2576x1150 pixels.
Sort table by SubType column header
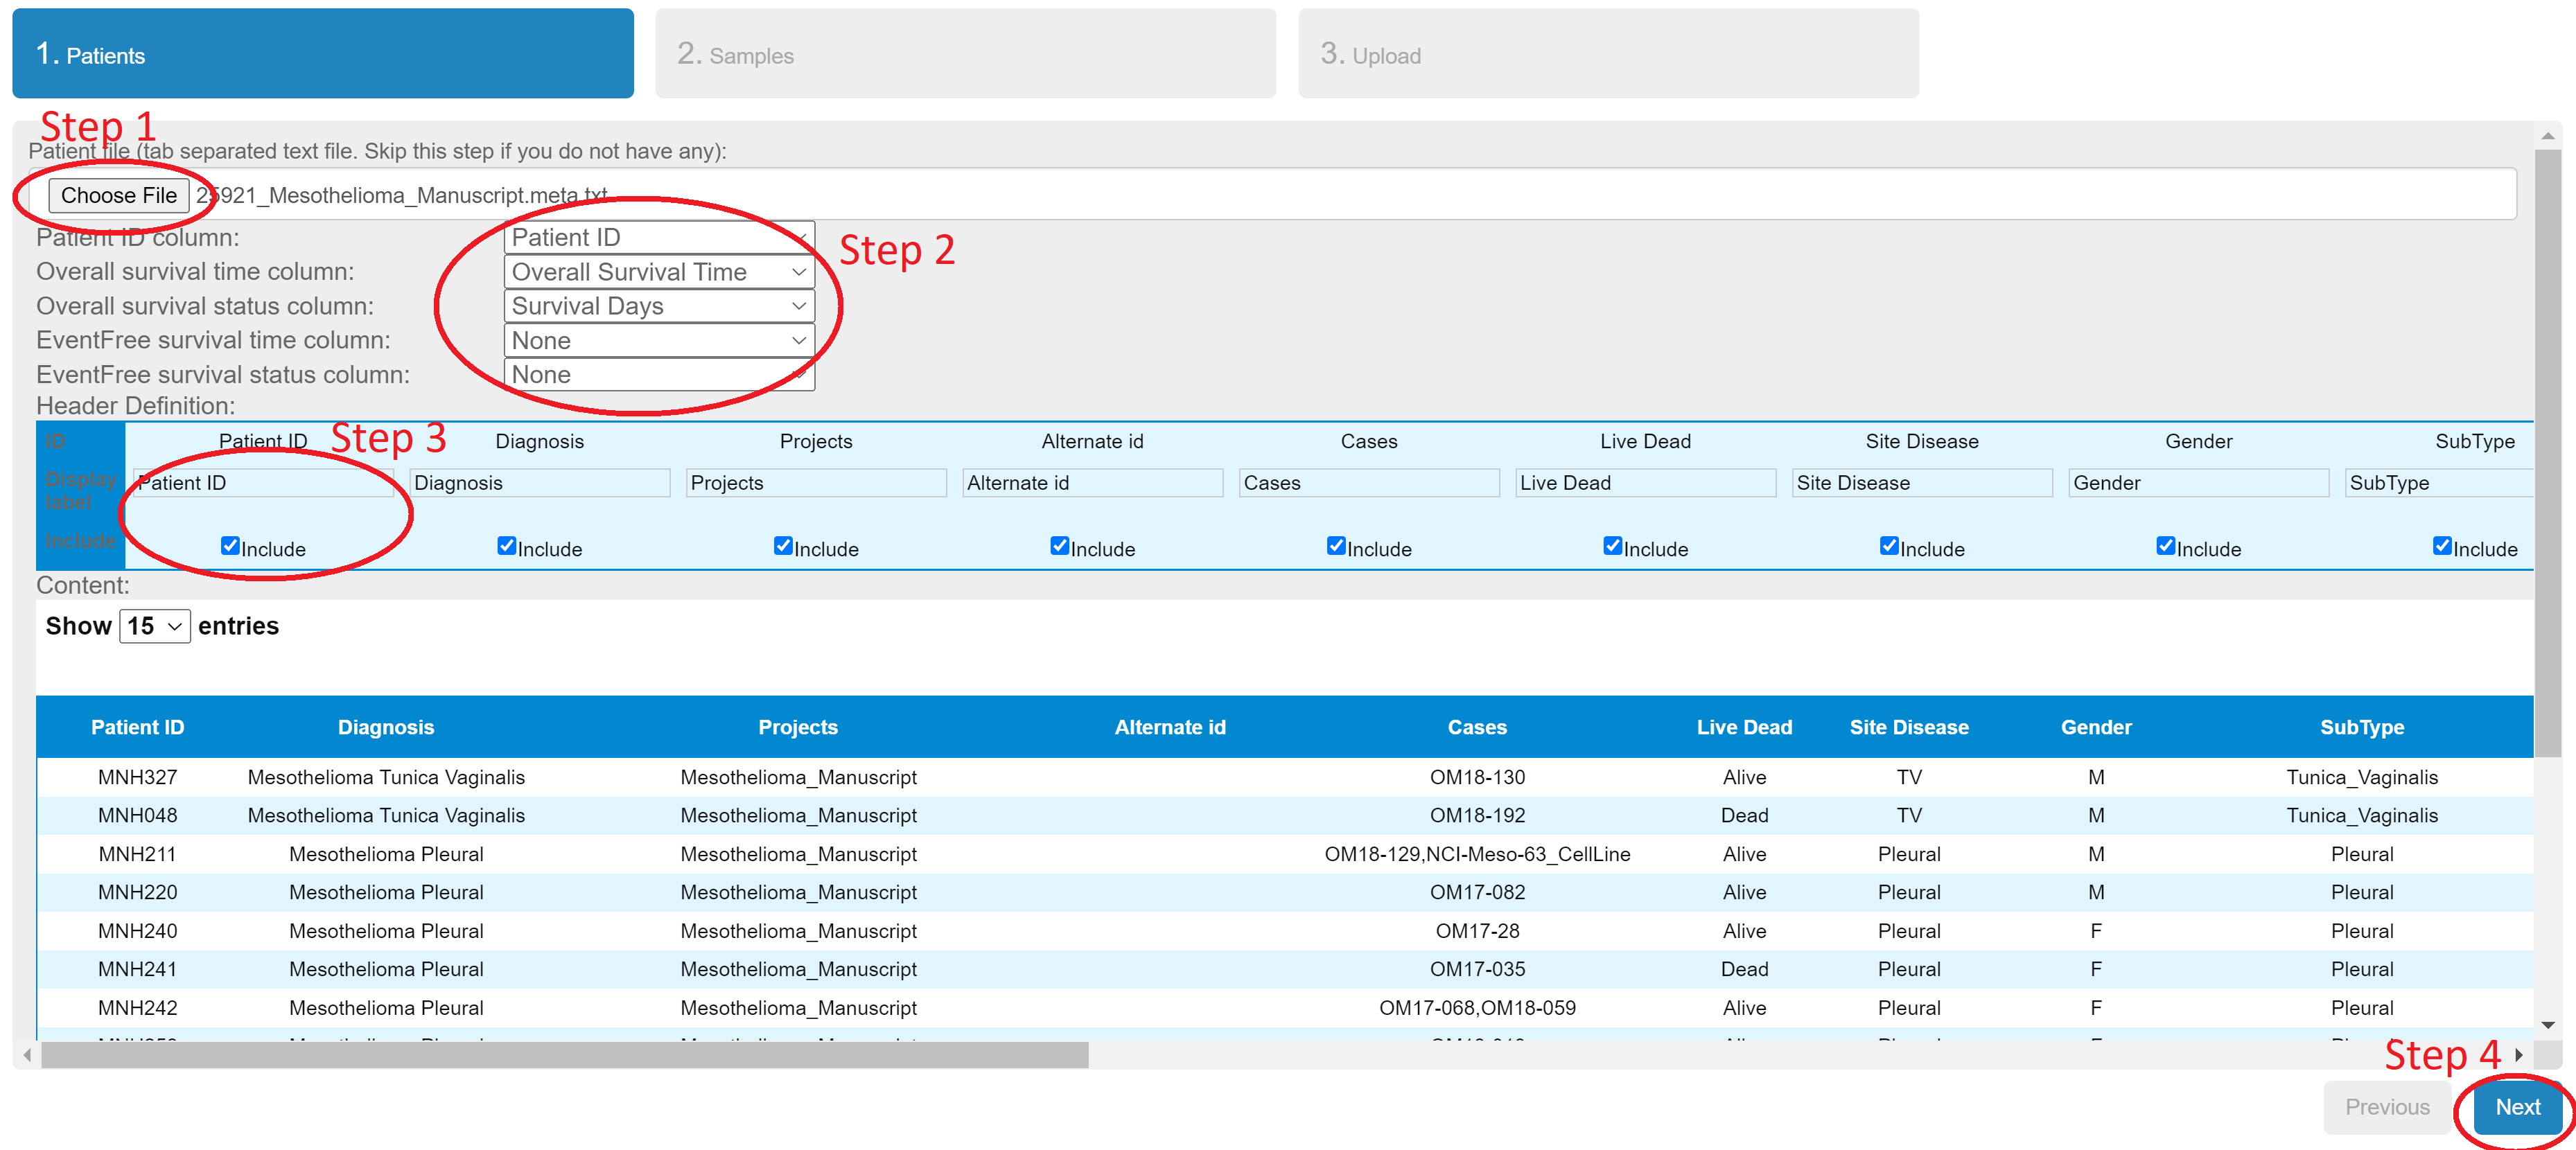click(2361, 727)
